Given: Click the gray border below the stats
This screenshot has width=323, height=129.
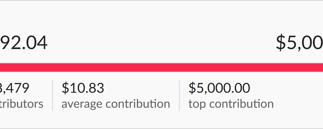Looking at the screenshot, I should (x=161, y=128).
